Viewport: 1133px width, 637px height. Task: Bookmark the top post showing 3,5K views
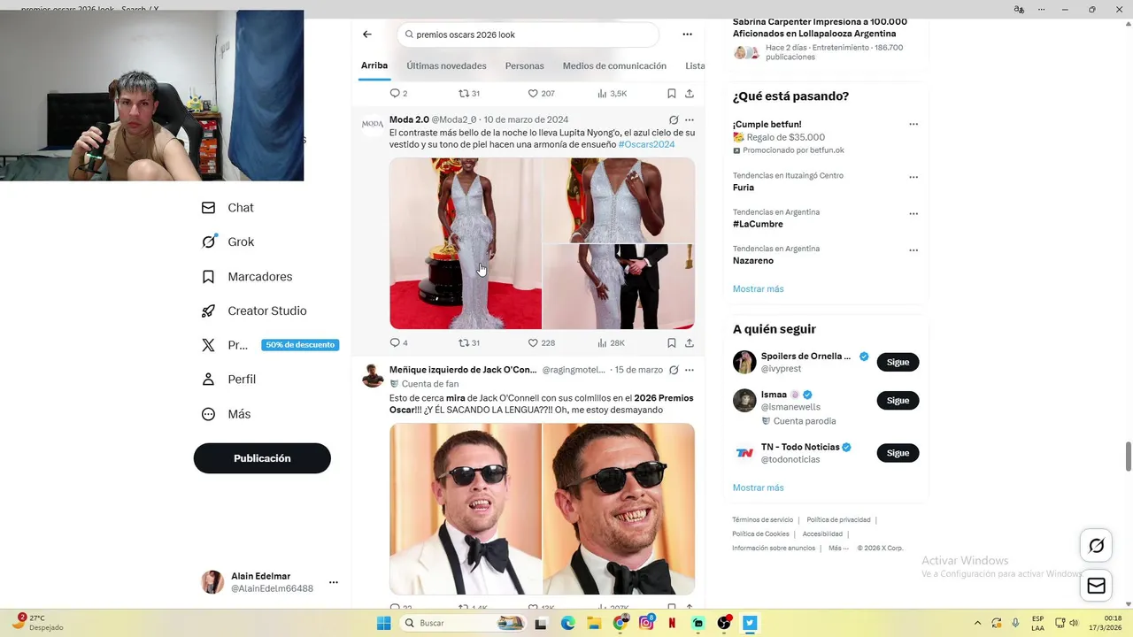672,93
